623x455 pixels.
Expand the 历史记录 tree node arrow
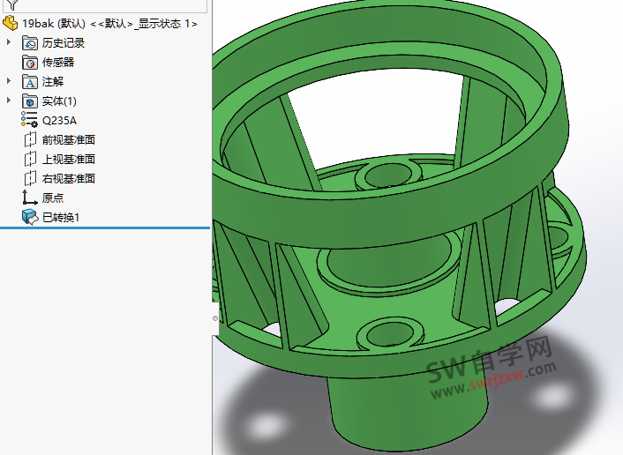pos(9,43)
